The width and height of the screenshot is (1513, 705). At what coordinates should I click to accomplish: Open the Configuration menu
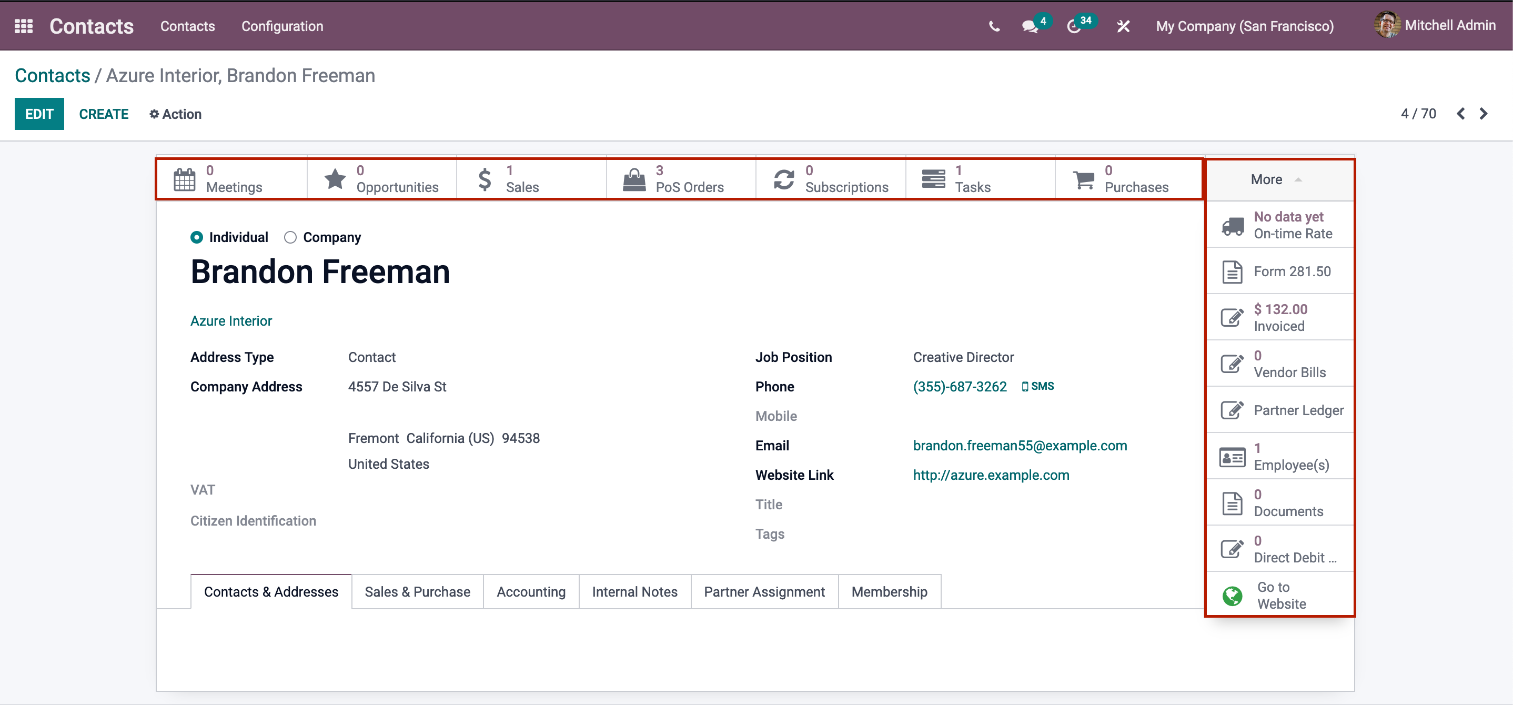282,26
